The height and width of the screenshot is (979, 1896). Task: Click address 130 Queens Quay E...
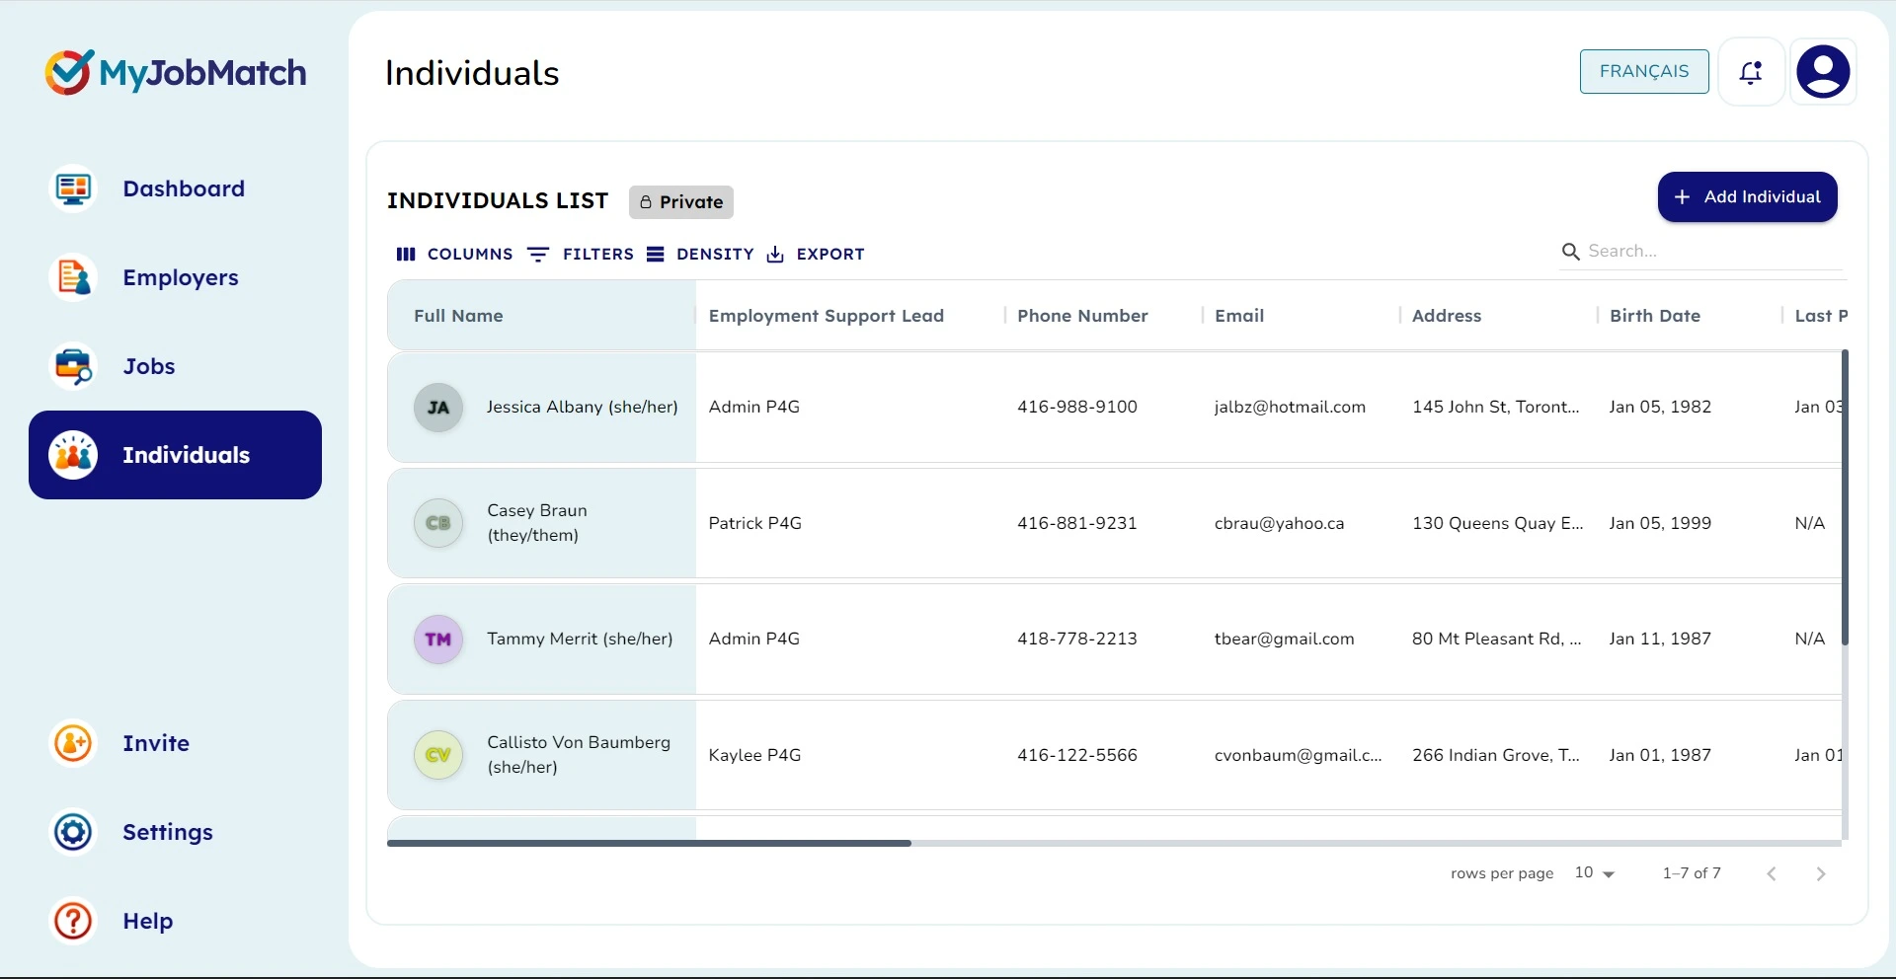coord(1498,523)
